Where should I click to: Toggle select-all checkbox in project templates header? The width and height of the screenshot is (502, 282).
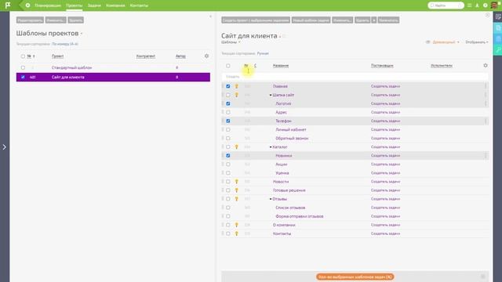(x=23, y=56)
